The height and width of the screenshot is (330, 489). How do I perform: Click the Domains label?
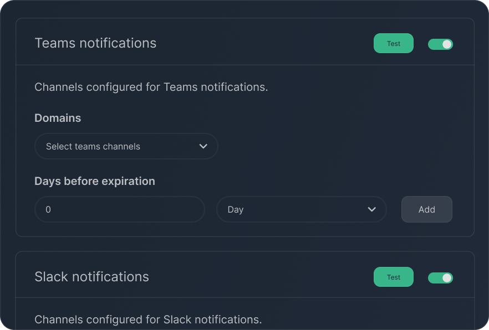click(x=58, y=118)
